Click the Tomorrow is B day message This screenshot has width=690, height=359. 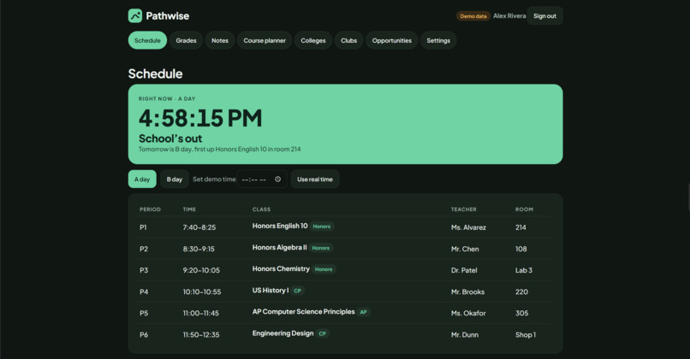pos(220,150)
